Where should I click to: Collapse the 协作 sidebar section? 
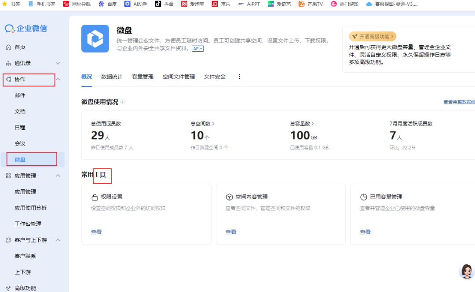click(x=58, y=79)
